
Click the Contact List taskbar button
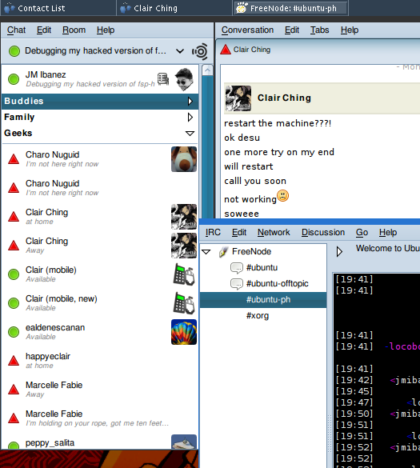click(x=58, y=8)
